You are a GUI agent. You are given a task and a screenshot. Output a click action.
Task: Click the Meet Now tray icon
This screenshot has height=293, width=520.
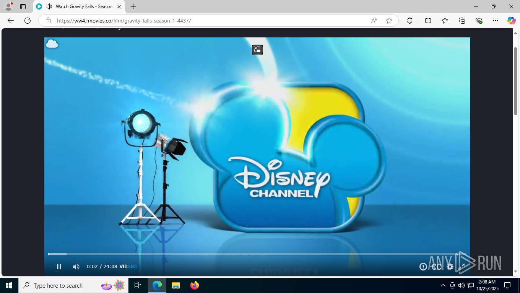(452, 285)
